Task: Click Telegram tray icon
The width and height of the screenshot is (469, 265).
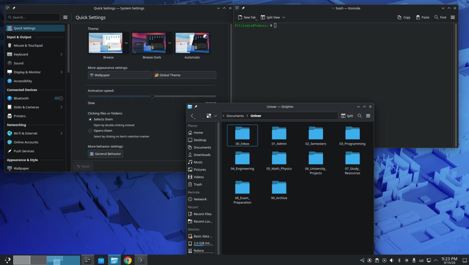Action: coord(362,260)
